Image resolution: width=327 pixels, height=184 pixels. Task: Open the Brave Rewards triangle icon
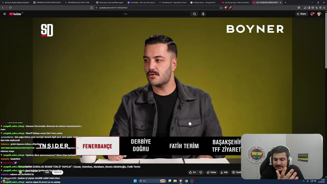230,8
